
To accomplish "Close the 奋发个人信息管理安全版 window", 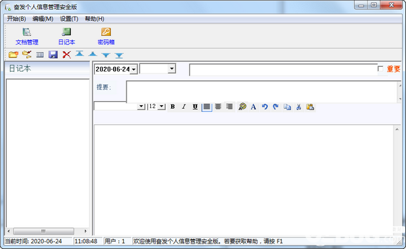I will [391, 5].
